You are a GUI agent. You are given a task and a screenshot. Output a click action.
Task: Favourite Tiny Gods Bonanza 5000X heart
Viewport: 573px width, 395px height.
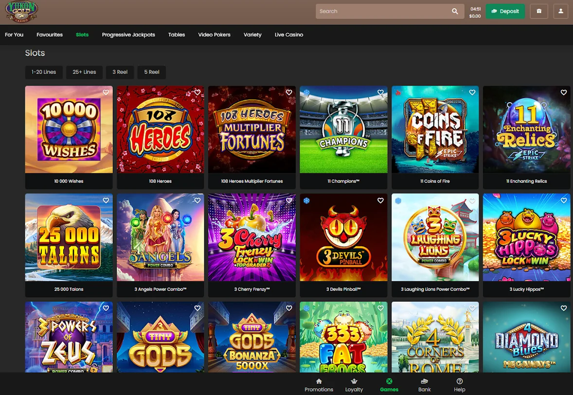289,308
